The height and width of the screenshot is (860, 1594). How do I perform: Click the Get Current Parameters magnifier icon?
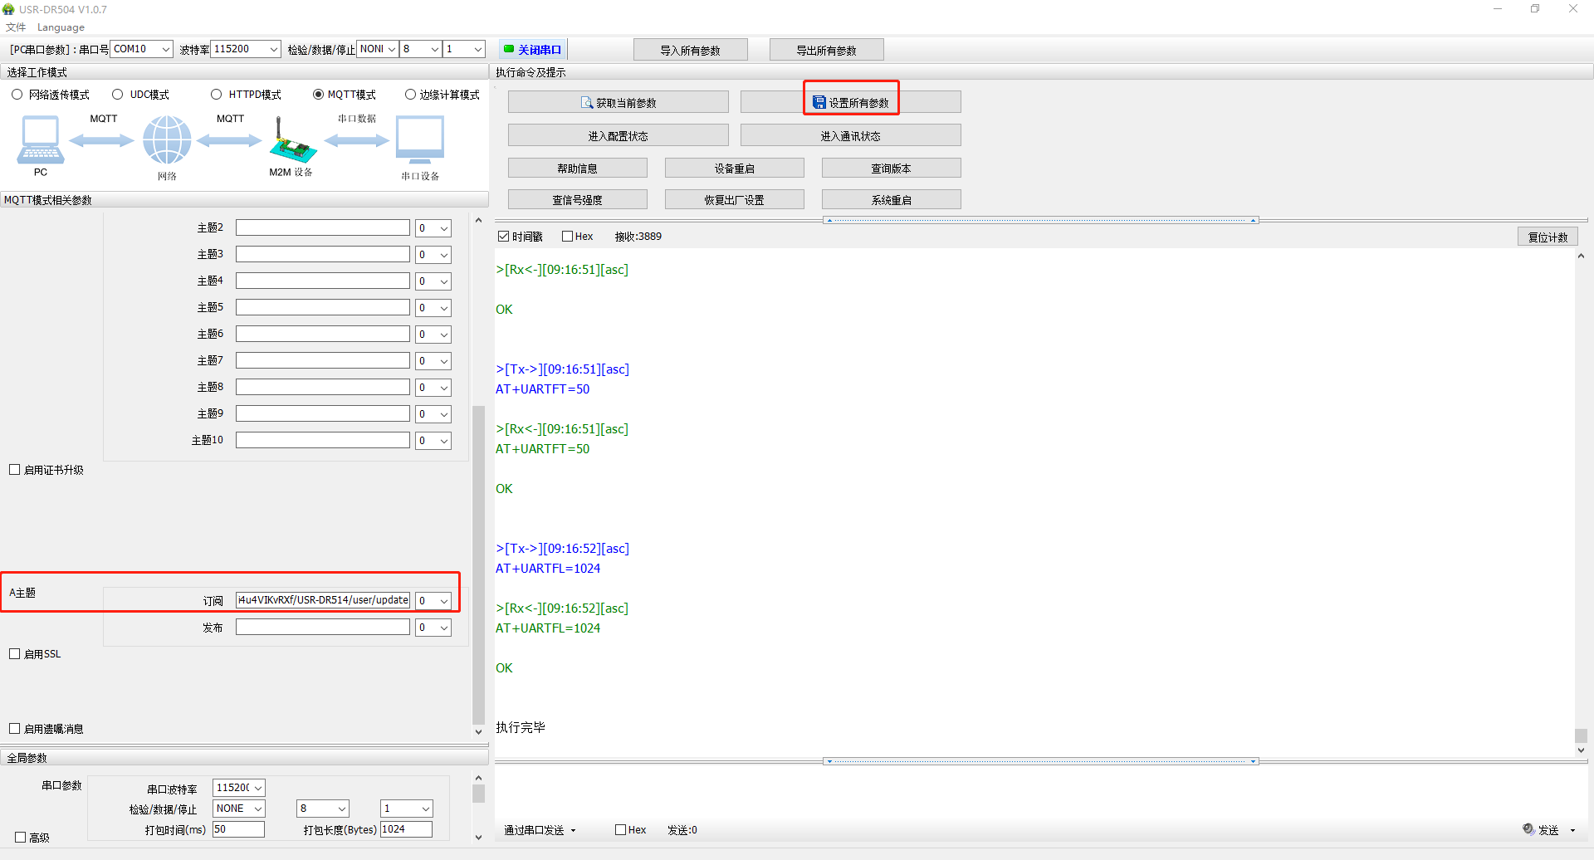587,103
